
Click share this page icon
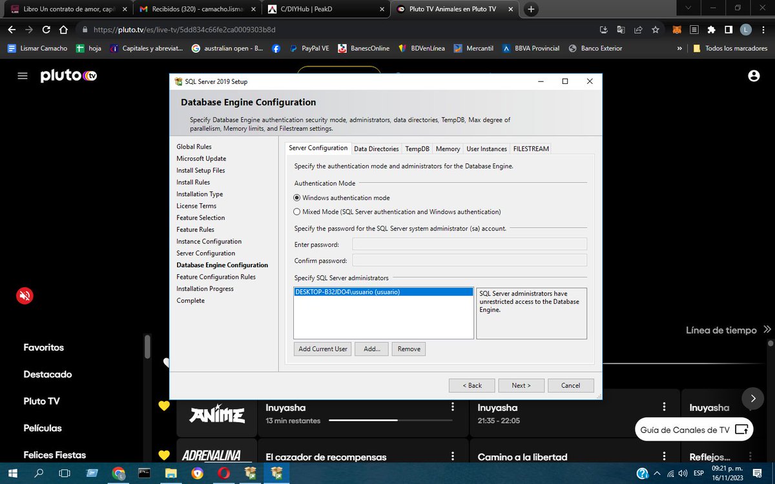tap(638, 30)
